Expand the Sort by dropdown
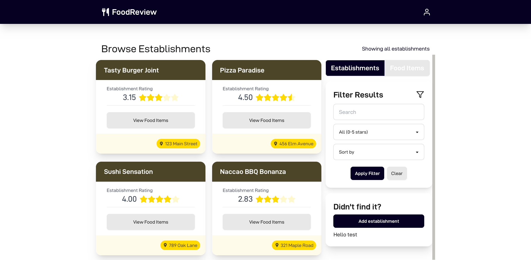531x260 pixels. tap(378, 152)
